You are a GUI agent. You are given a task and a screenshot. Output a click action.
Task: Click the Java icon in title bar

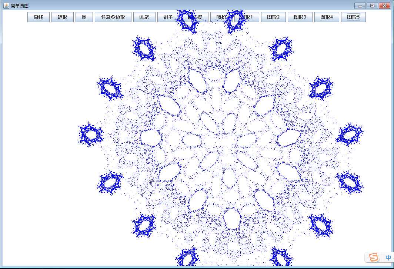pyautogui.click(x=6, y=6)
